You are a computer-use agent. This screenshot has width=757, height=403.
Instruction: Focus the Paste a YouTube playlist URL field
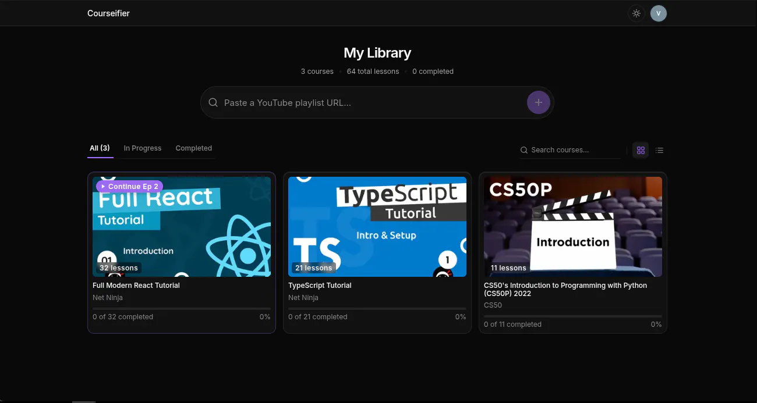(x=373, y=103)
